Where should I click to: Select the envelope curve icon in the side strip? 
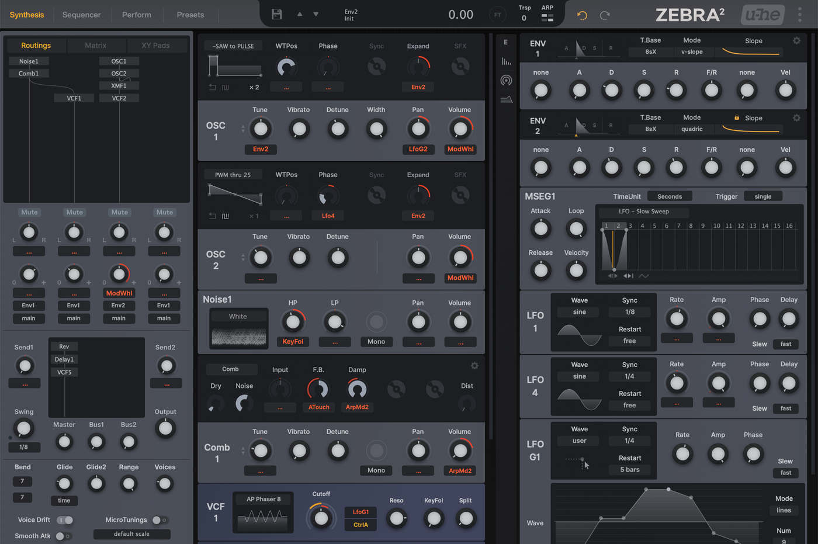point(506,99)
